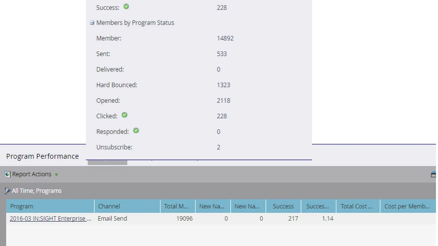Viewport: 438px width, 246px height.
Task: Sort by Program column header
Action: [x=50, y=206]
